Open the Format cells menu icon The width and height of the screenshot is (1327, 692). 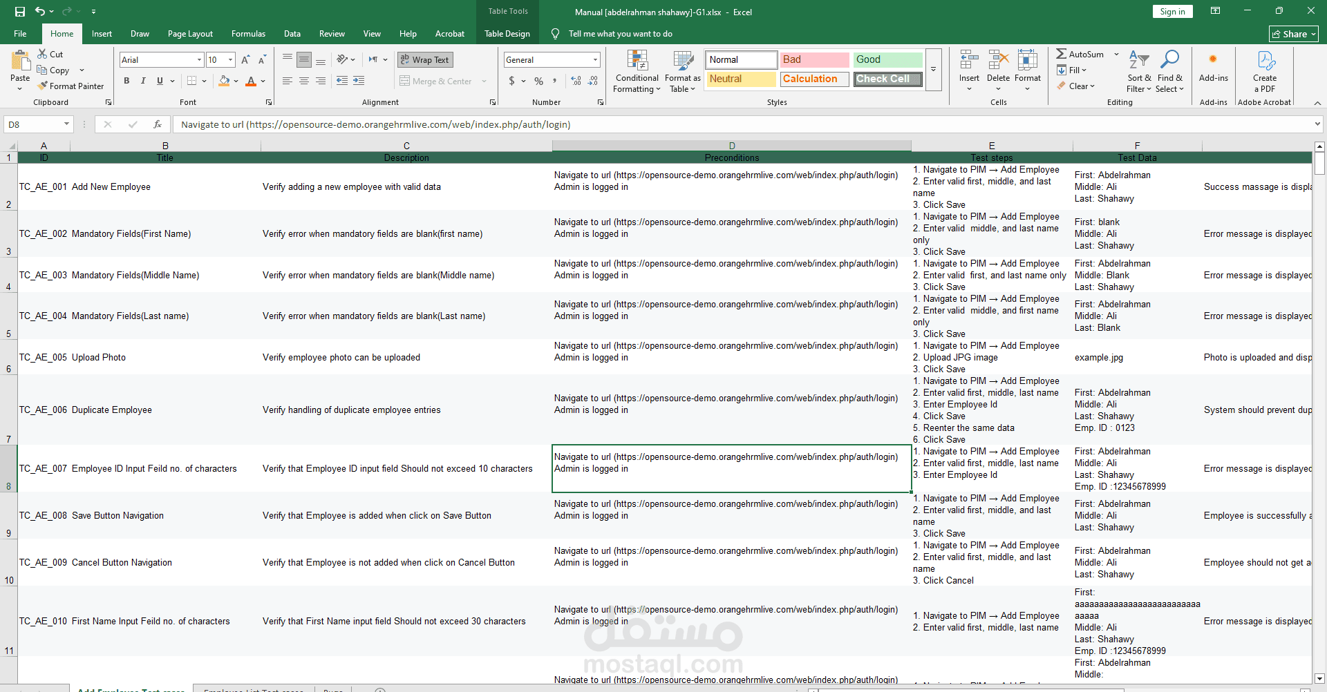(x=1028, y=61)
